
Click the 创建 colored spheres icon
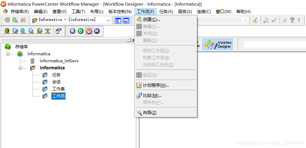(139, 19)
